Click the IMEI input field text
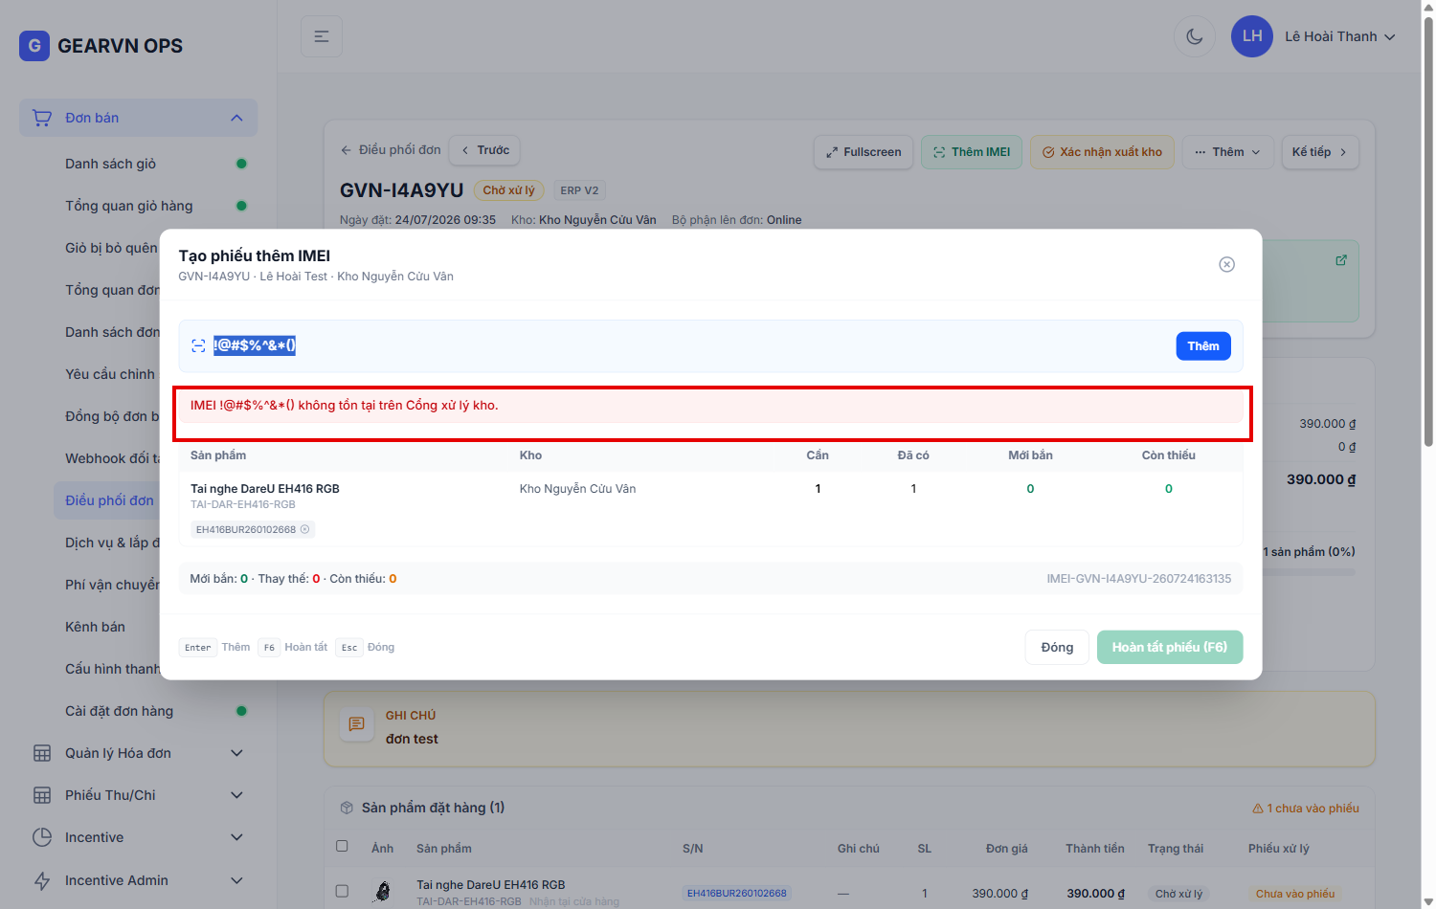Image resolution: width=1436 pixels, height=909 pixels. (x=255, y=345)
